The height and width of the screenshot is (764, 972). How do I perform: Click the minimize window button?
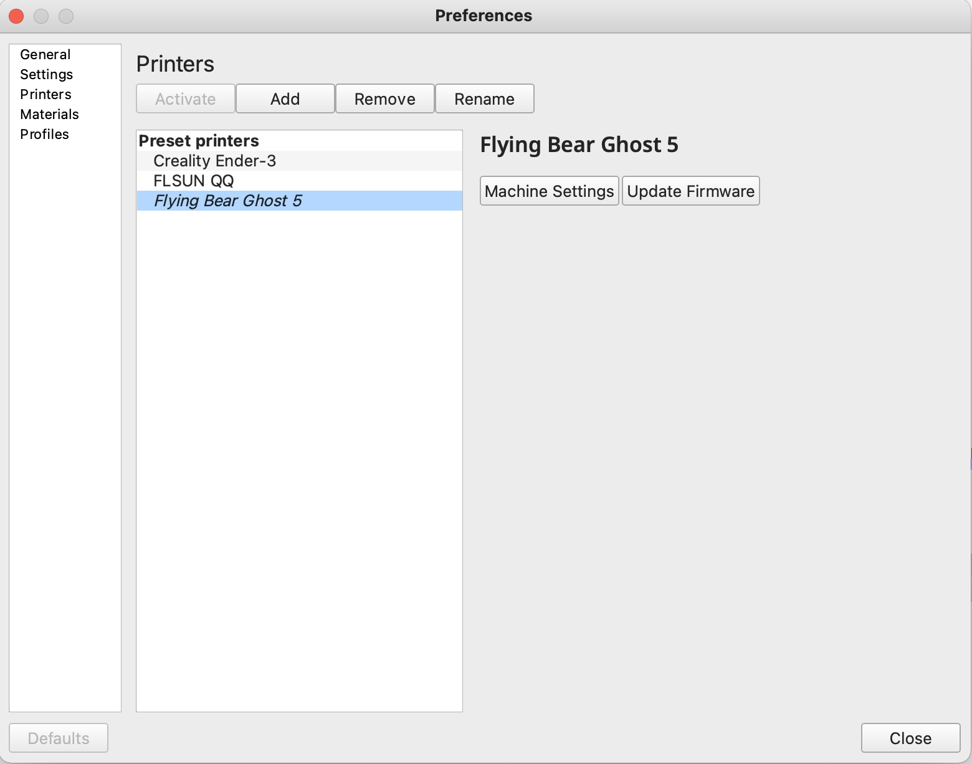41,16
